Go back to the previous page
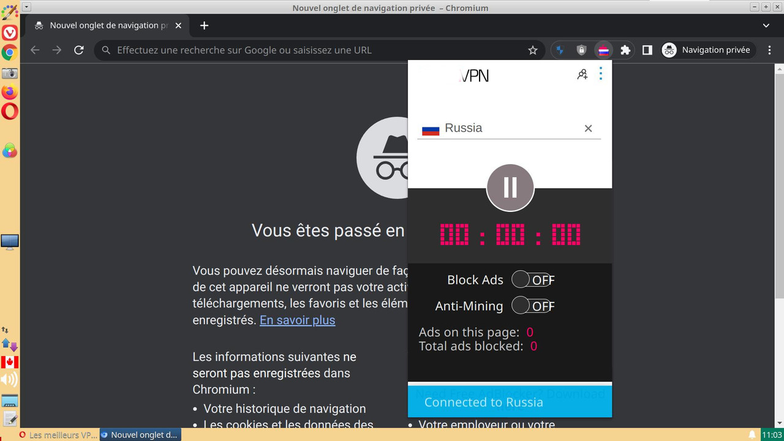Viewport: 784px width, 441px height. pyautogui.click(x=35, y=50)
